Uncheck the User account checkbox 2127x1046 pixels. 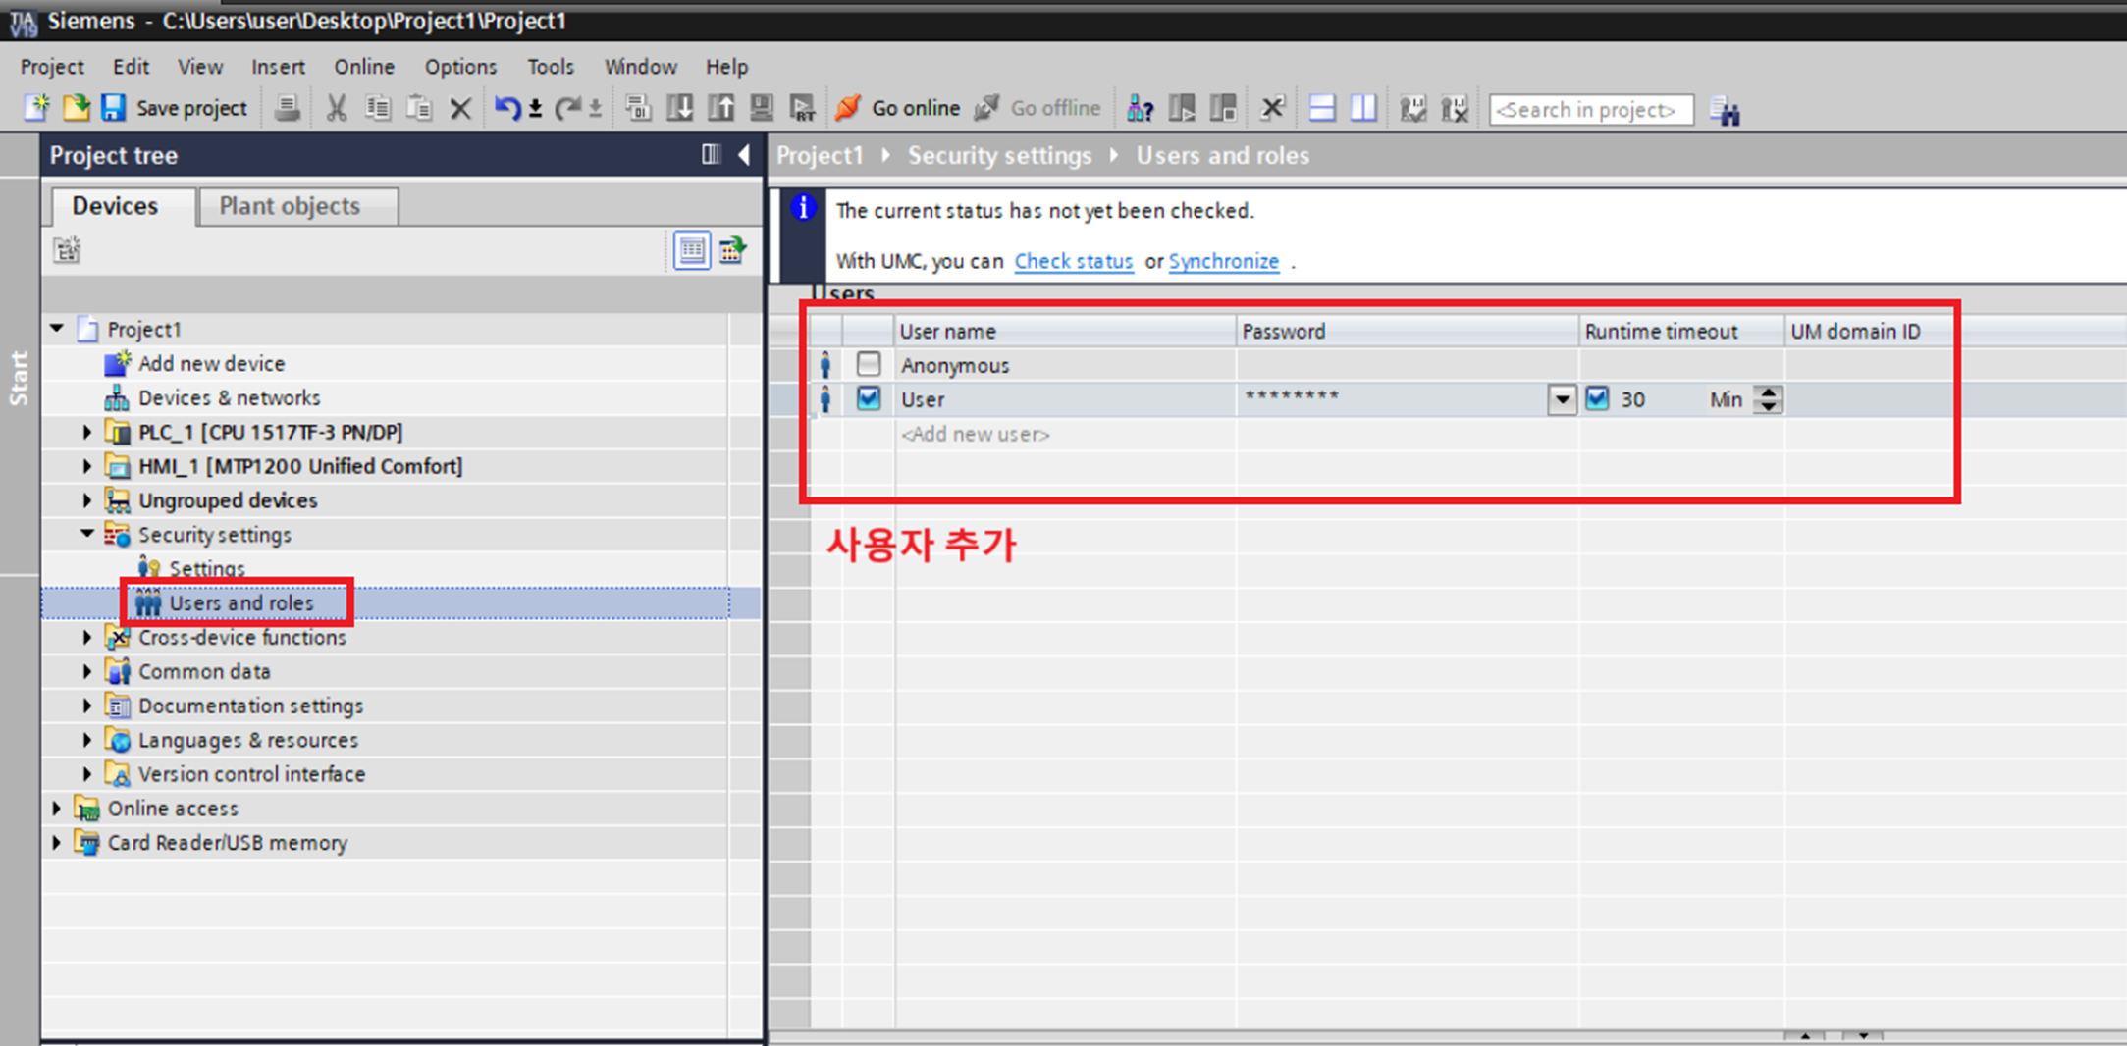[x=869, y=398]
